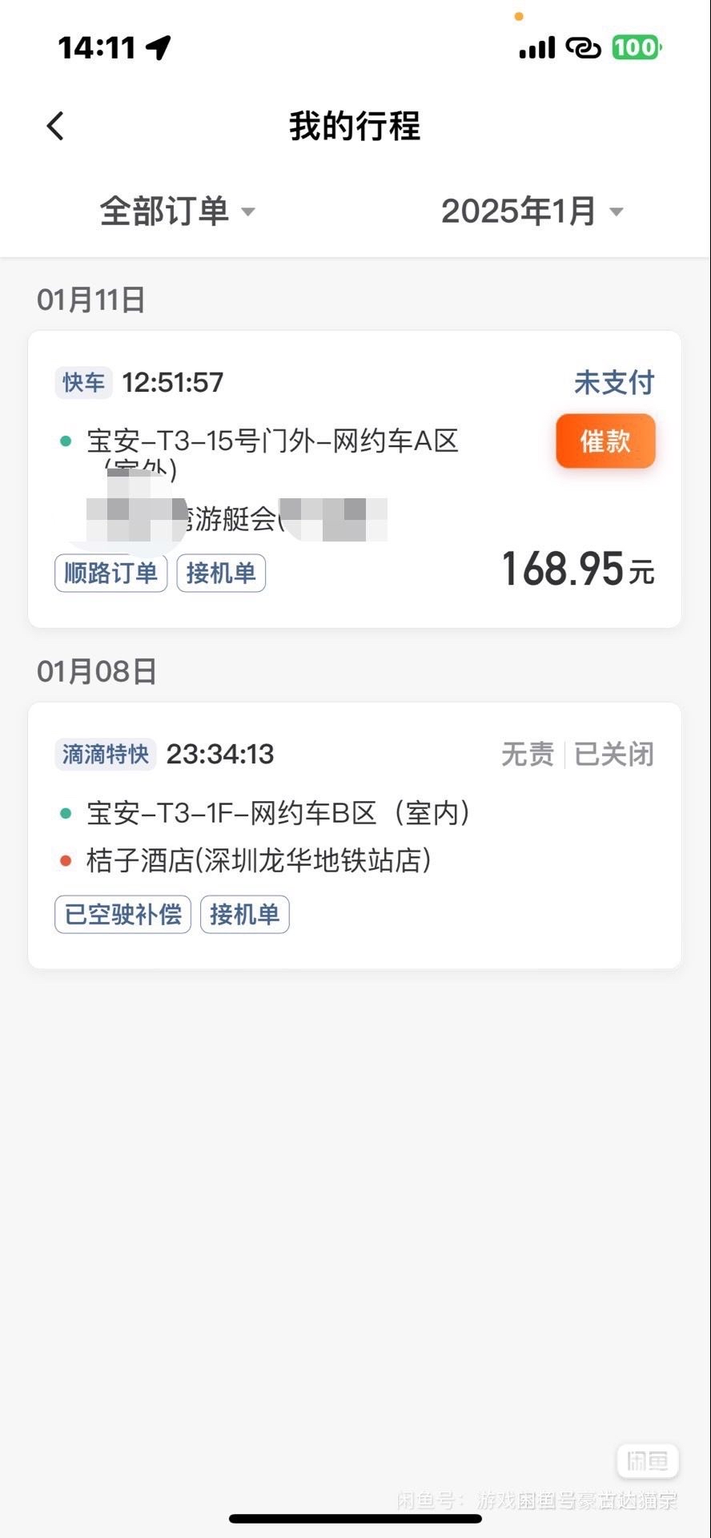Tap the red destination dot for 桔子酒店
711x1538 pixels.
click(66, 861)
